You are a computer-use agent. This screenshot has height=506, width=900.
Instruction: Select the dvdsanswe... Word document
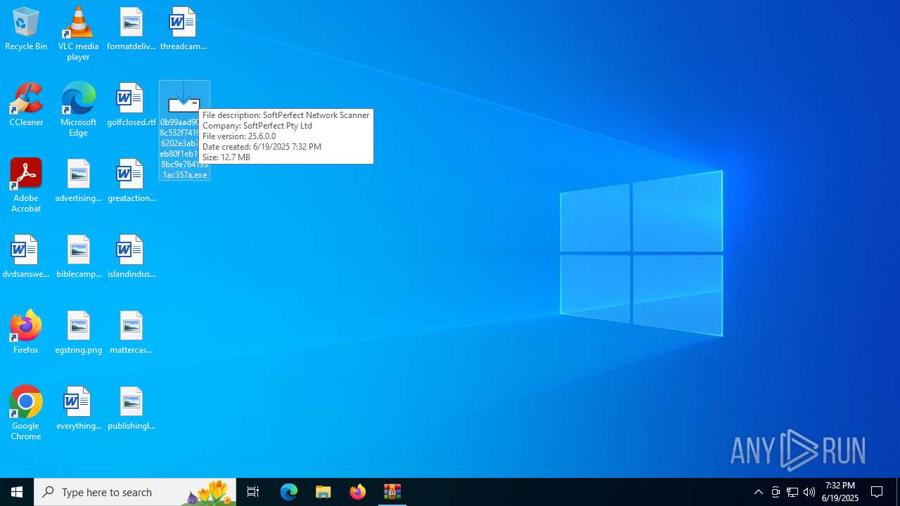[26, 257]
